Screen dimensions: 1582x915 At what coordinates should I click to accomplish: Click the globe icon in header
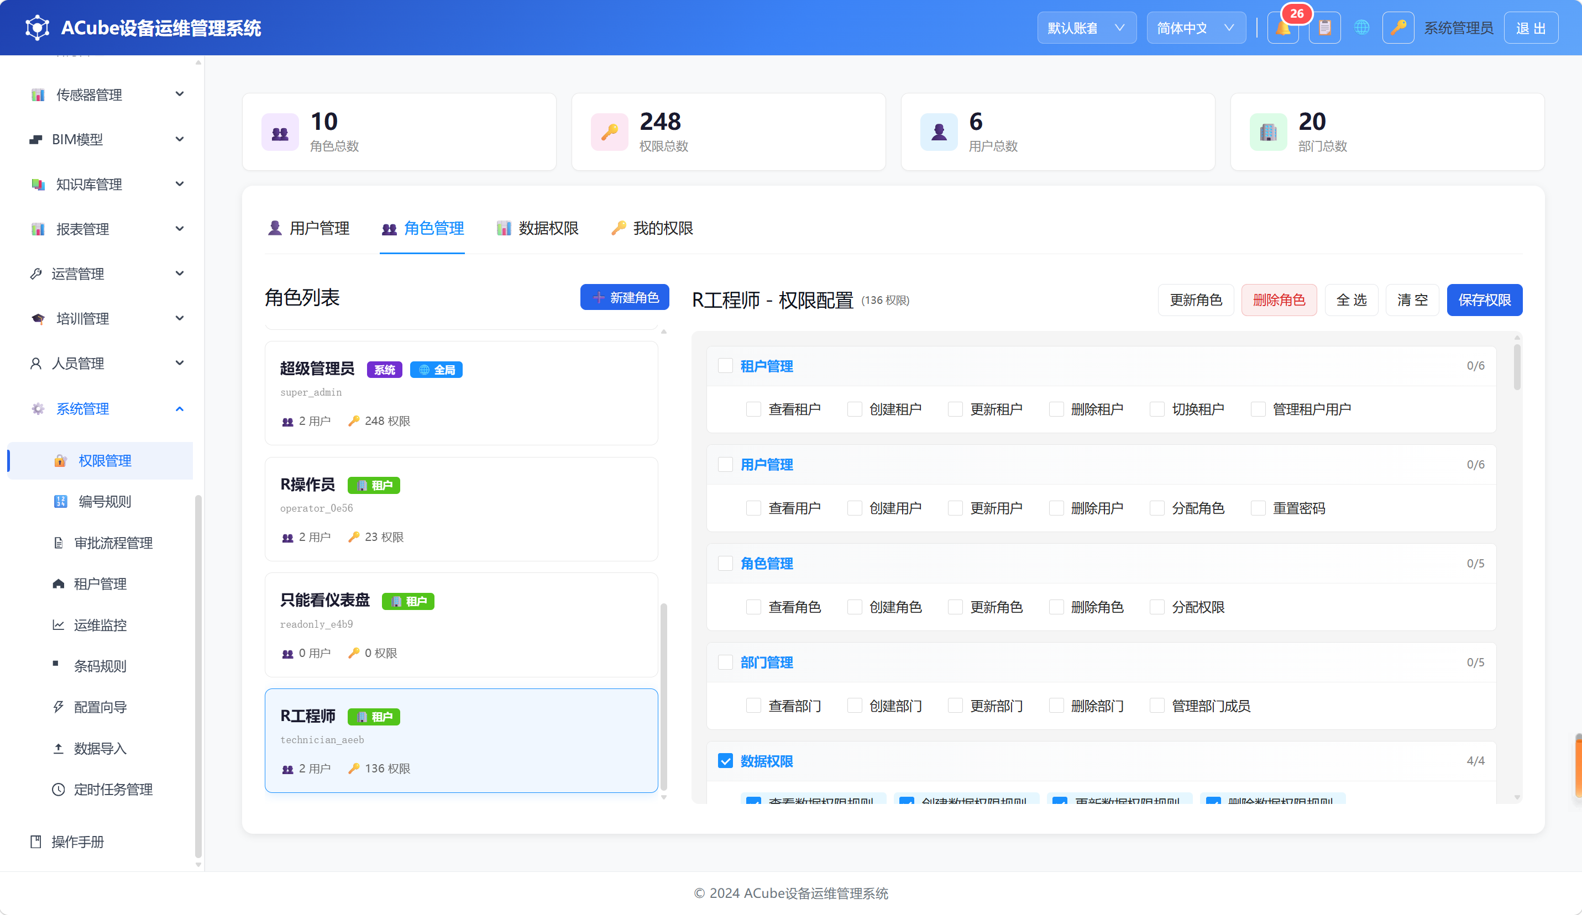pyautogui.click(x=1361, y=28)
